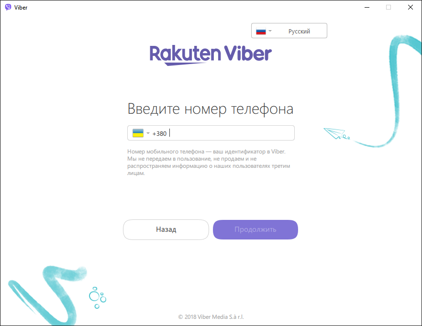Click the disabled maximize window button
Viewport: 422px width, 326px height.
pos(389,7)
